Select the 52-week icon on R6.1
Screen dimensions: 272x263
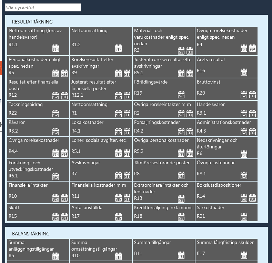tap(56, 176)
